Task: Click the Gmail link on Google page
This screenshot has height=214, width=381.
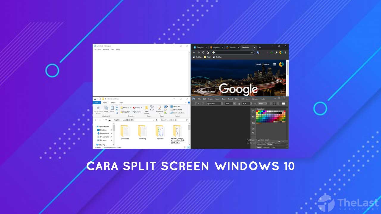Action: [x=258, y=64]
